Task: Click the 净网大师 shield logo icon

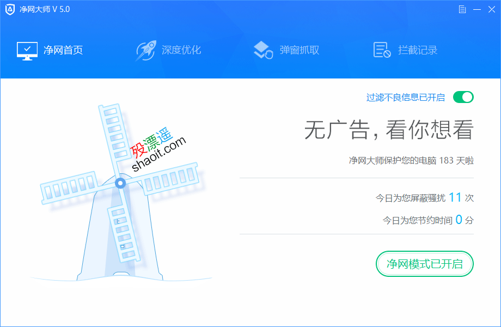Action: pyautogui.click(x=10, y=9)
